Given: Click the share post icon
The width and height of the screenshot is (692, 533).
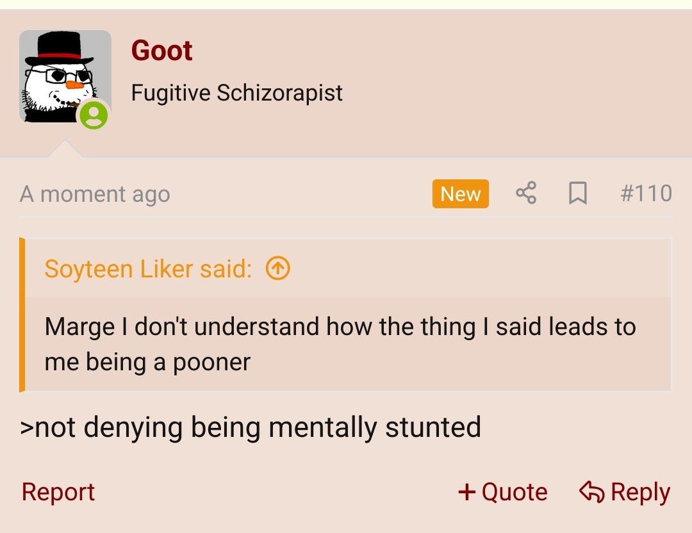Looking at the screenshot, I should tap(526, 193).
